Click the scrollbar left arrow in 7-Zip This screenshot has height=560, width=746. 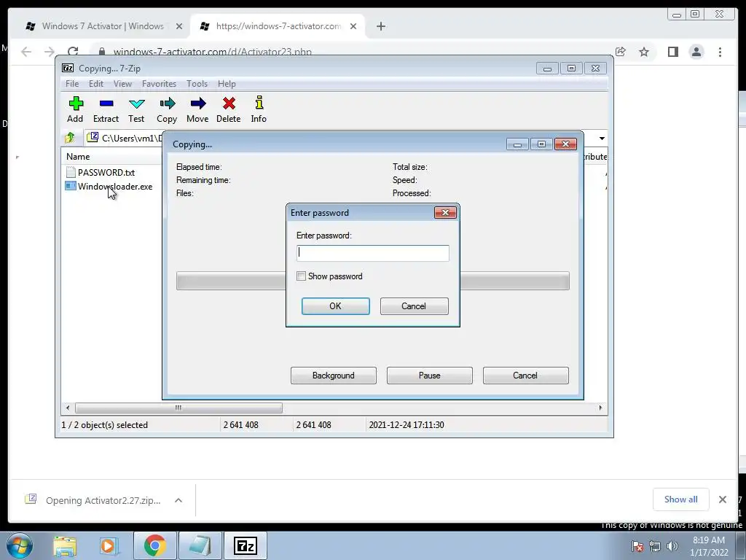[x=68, y=408]
